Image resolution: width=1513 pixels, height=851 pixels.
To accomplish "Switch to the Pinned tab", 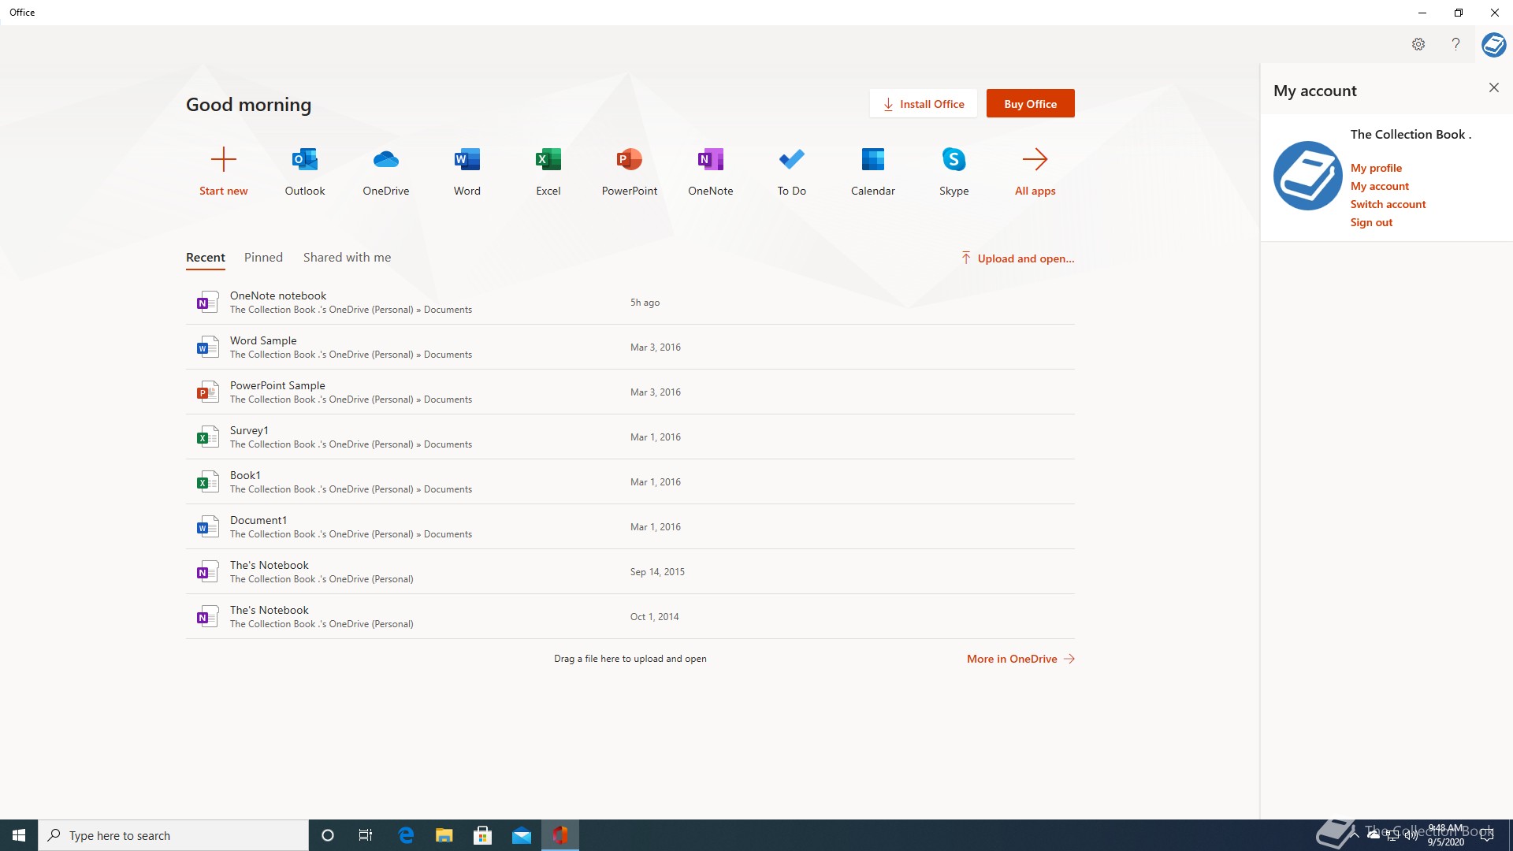I will tap(263, 258).
